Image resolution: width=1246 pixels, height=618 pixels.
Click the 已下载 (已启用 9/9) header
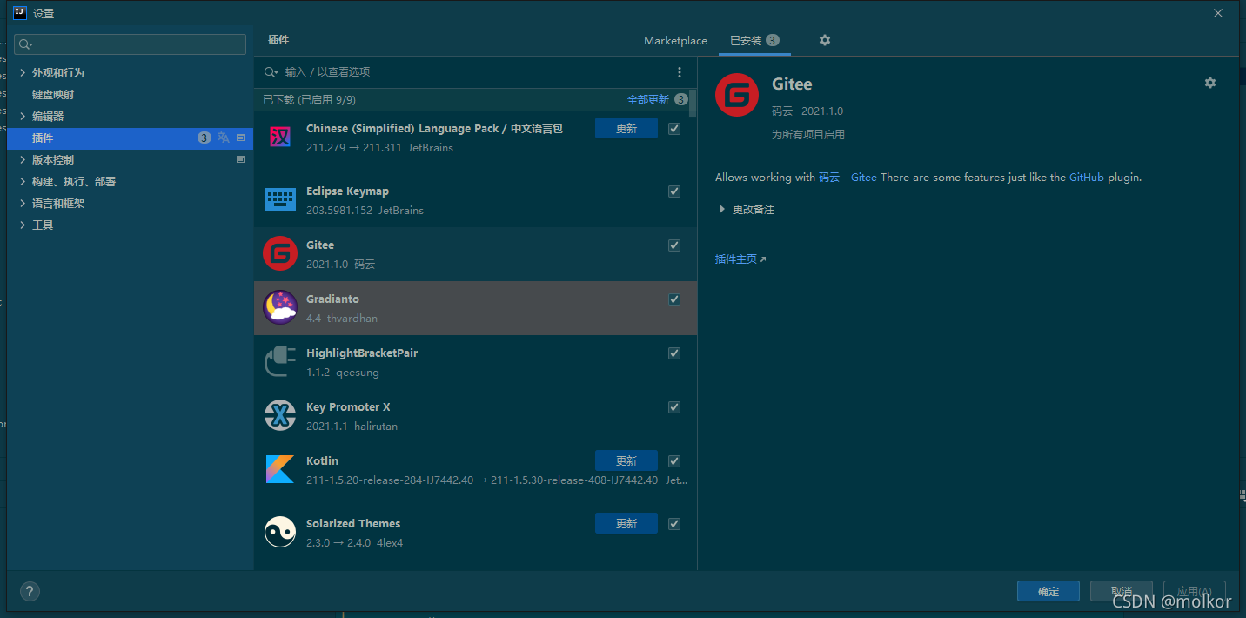click(309, 100)
